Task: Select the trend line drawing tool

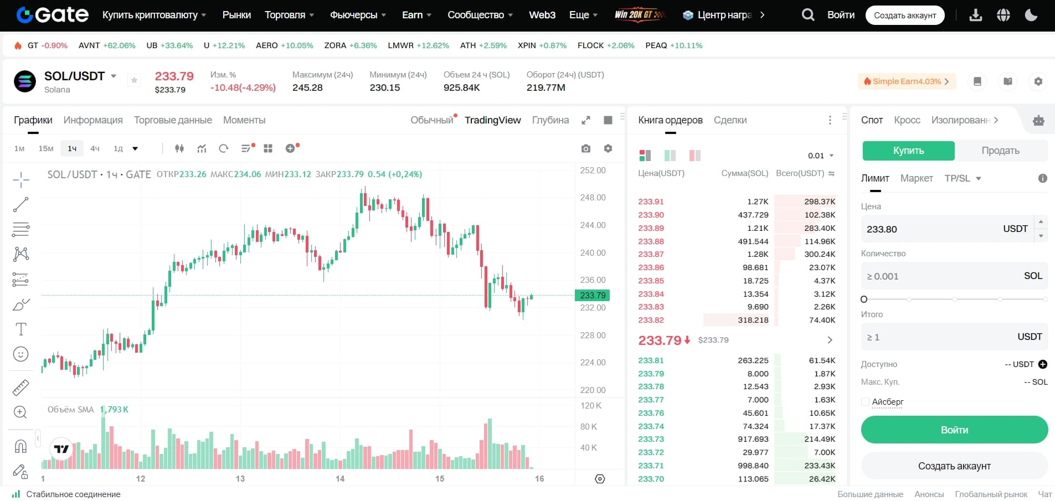Action: (x=21, y=204)
